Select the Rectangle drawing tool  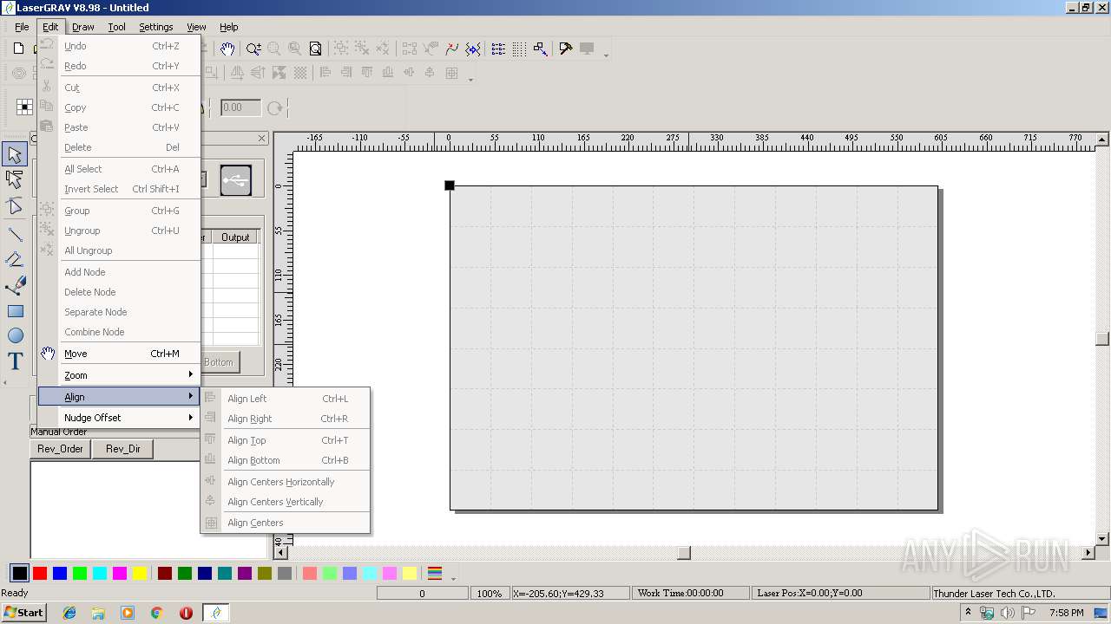point(15,311)
